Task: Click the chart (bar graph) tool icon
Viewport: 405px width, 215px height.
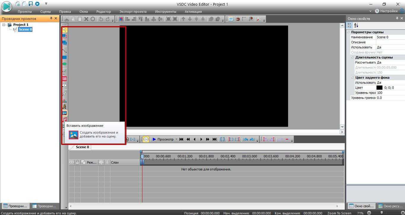Action: tap(64, 100)
